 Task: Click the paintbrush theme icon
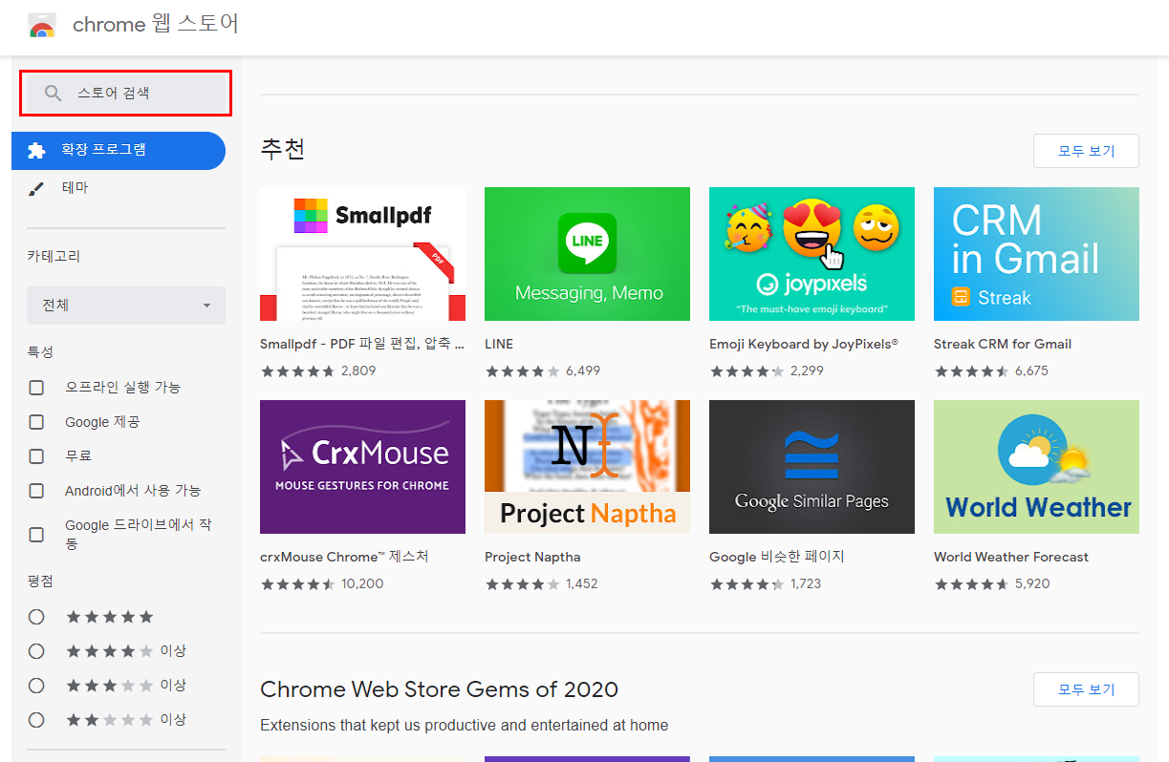tap(36, 189)
